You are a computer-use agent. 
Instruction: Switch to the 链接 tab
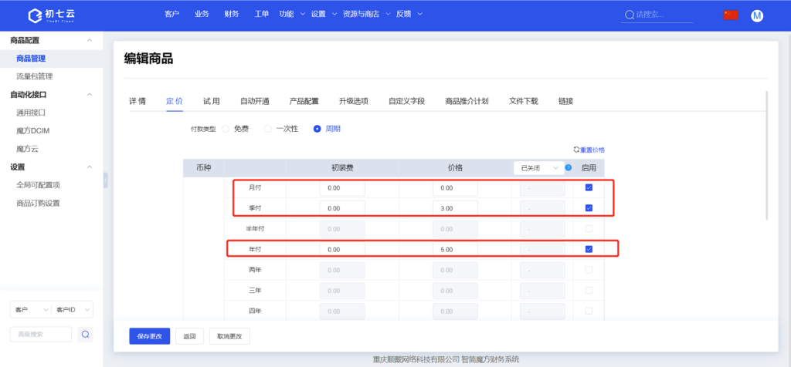pyautogui.click(x=565, y=101)
